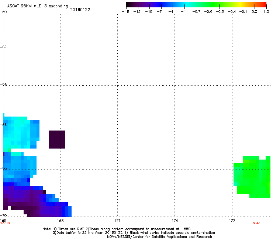Click the latitude label -68
This screenshot has height=239, width=273.
[3, 168]
